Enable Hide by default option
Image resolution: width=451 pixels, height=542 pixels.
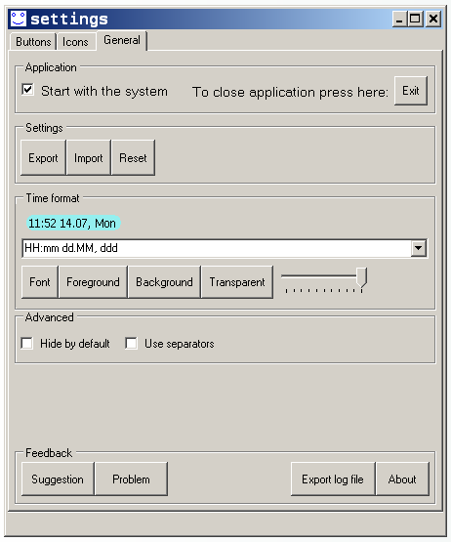click(x=27, y=344)
